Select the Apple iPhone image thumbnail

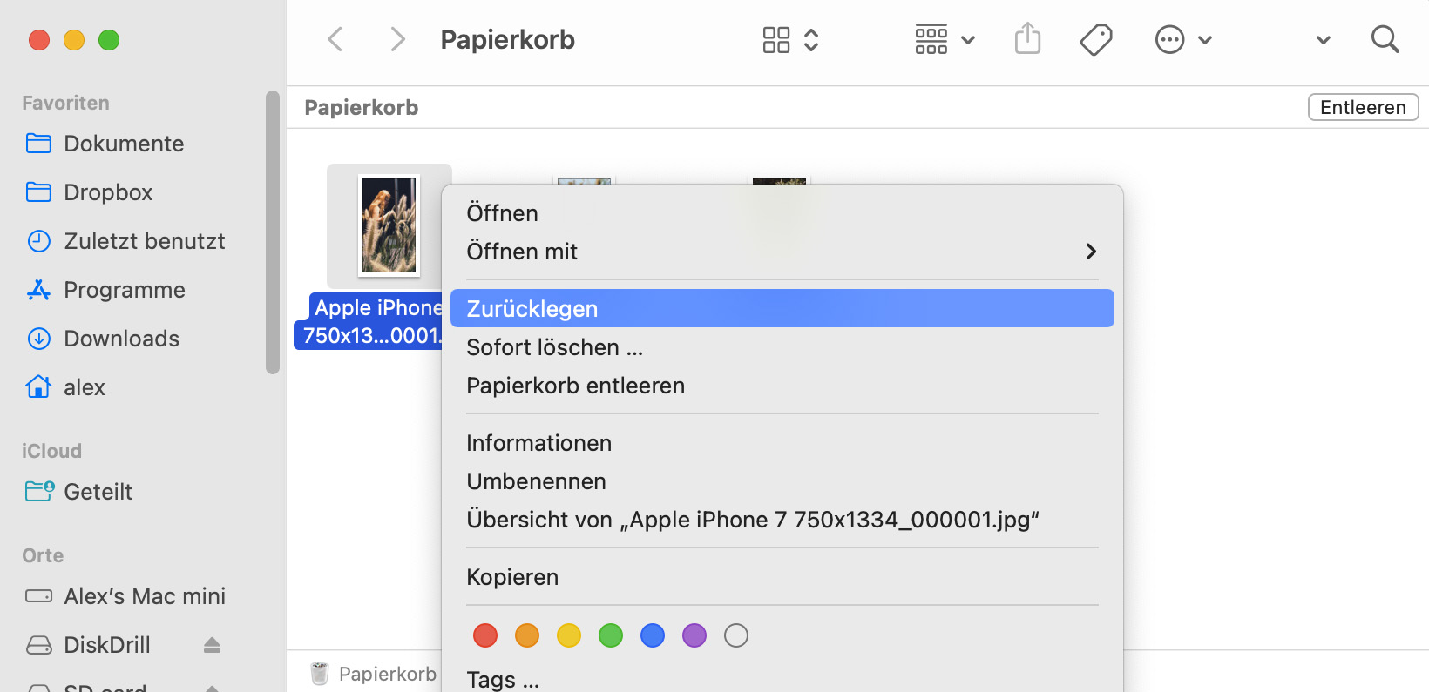(x=389, y=225)
